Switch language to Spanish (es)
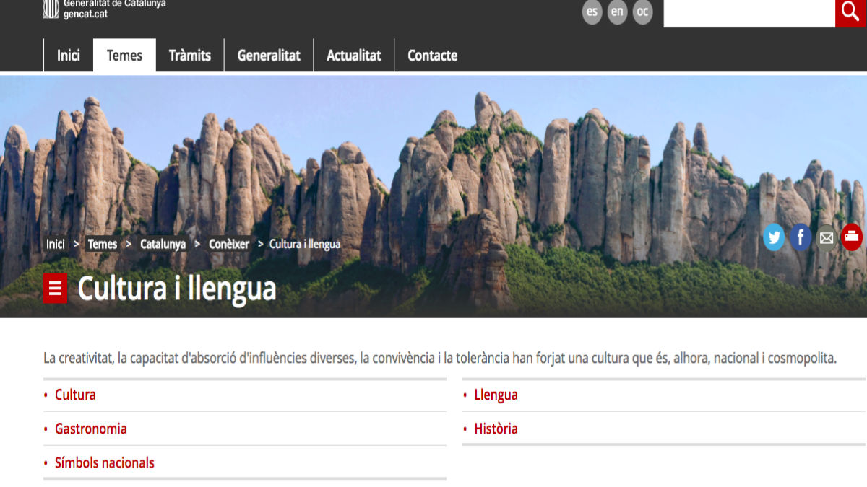Screen dimensions: 867x487 click(592, 12)
